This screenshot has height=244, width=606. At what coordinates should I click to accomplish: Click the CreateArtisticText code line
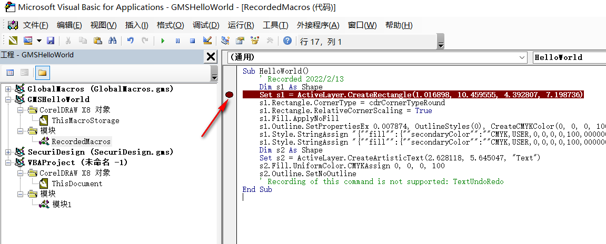[399, 158]
